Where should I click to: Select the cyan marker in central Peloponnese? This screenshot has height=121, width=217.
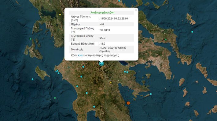tap(87, 93)
